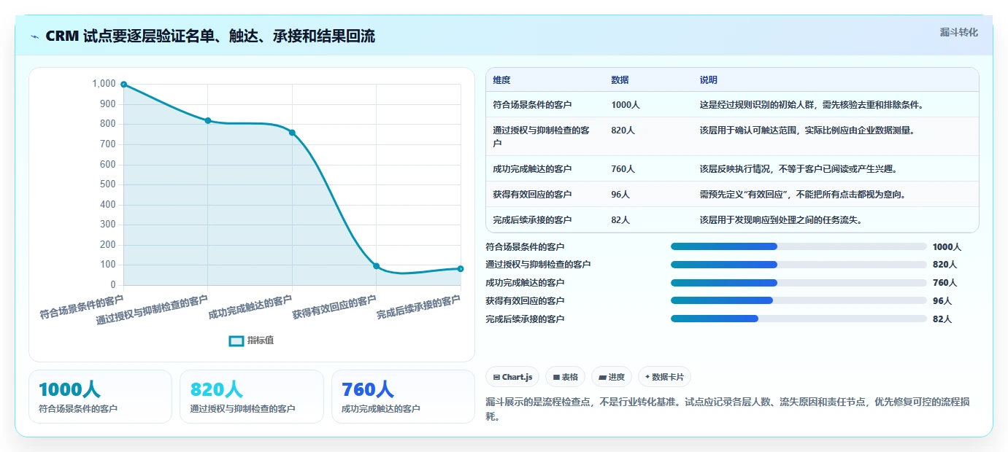Click description starting 这是经过规则识别的初始人群

coord(812,105)
